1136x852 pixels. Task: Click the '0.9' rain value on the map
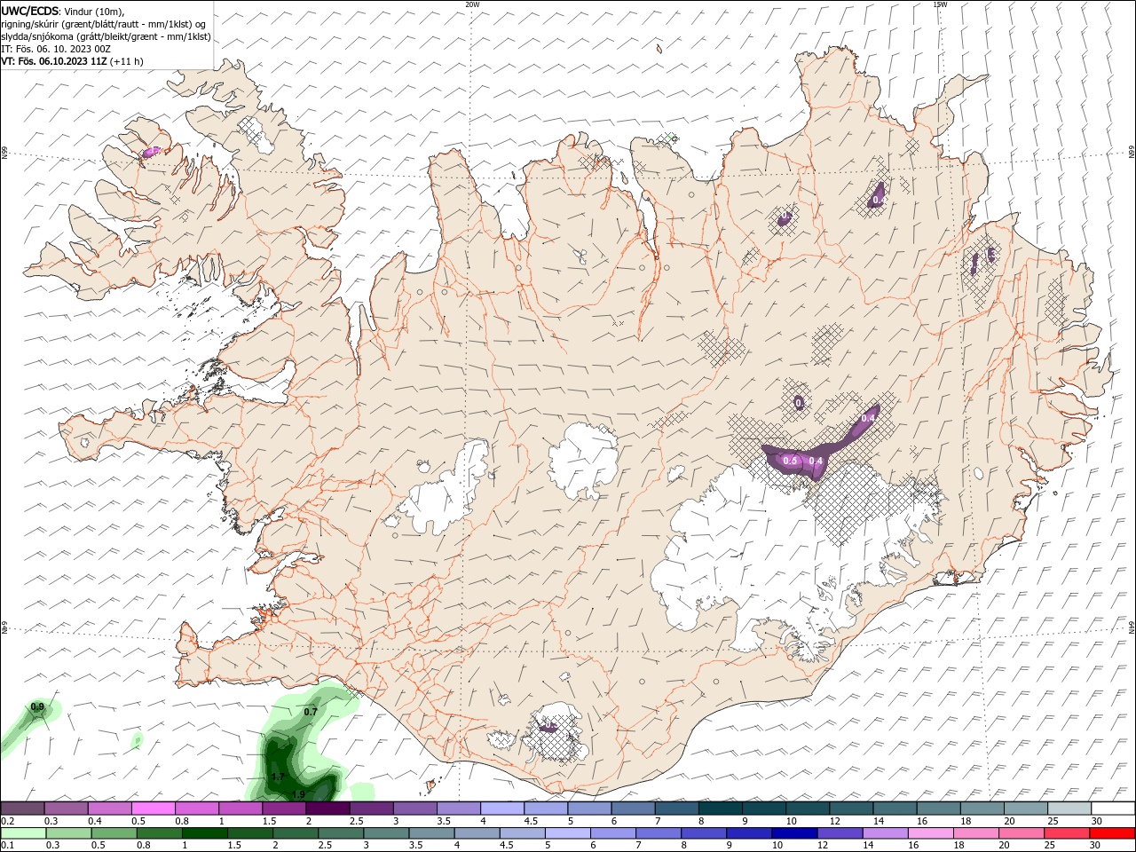tap(37, 706)
